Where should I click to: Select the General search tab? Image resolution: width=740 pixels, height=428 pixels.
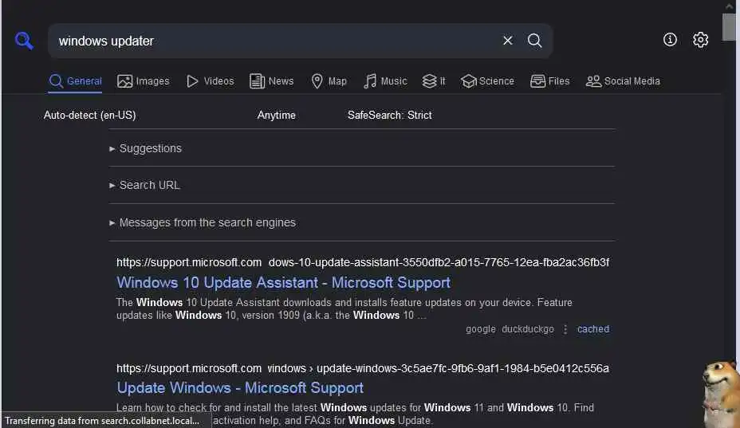pos(76,81)
